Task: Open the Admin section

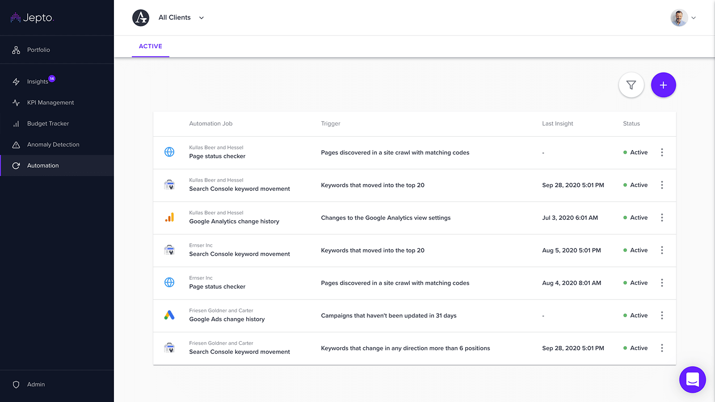Action: [x=36, y=385]
